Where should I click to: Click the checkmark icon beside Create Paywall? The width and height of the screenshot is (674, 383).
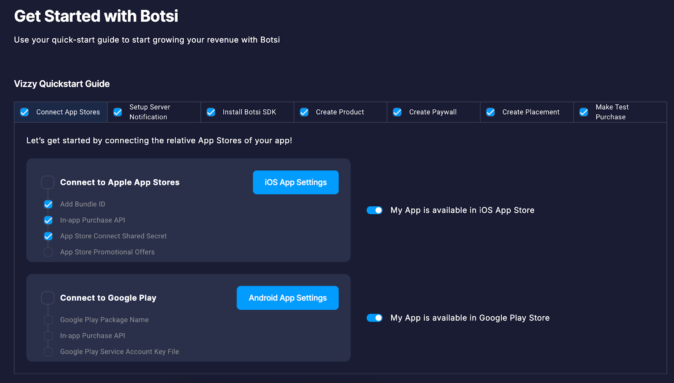coord(397,112)
